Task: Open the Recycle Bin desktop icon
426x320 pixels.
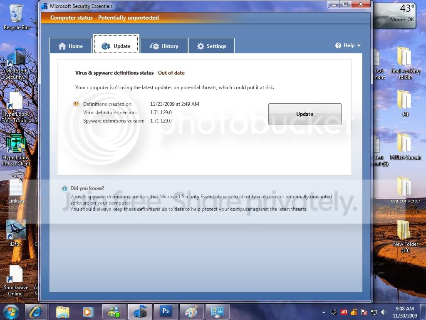Action: click(x=16, y=17)
